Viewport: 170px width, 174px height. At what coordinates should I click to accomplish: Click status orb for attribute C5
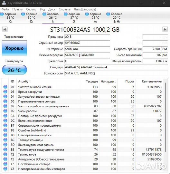[x=5, y=164]
